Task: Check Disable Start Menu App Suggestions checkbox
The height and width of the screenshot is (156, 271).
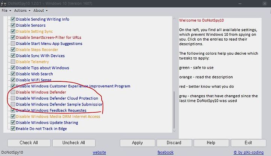Action: (x=13, y=43)
